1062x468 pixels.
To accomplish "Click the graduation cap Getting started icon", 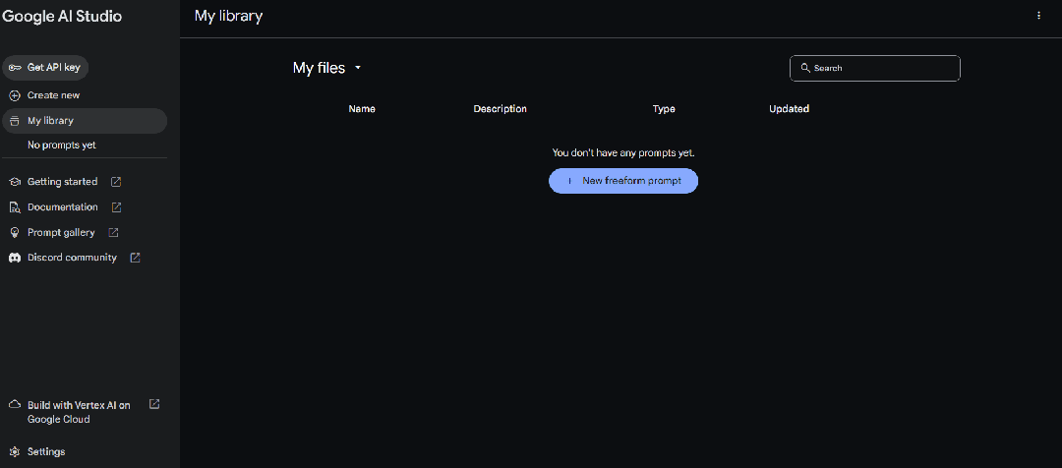I will point(15,182).
